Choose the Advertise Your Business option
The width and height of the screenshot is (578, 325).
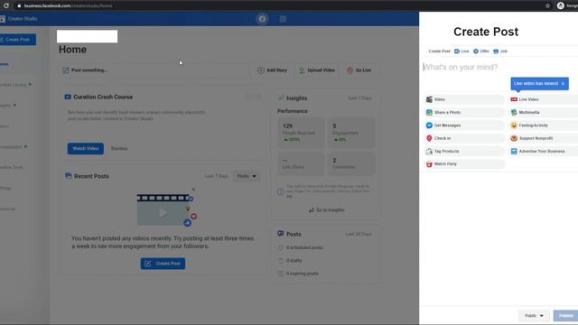tap(544, 151)
